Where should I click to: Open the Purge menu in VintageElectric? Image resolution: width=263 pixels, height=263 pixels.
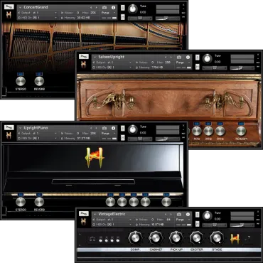(x=183, y=220)
